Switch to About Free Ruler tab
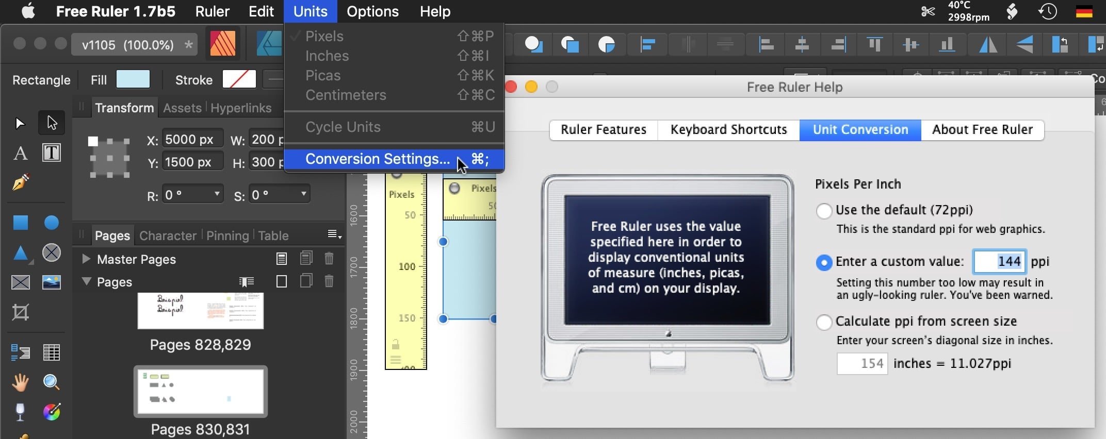1106x439 pixels. coord(982,130)
